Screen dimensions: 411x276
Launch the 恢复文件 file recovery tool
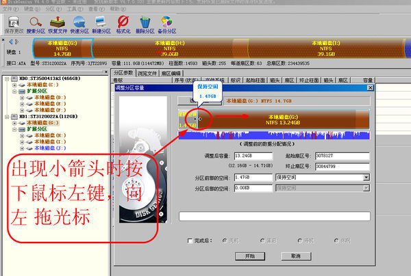pyautogui.click(x=58, y=25)
